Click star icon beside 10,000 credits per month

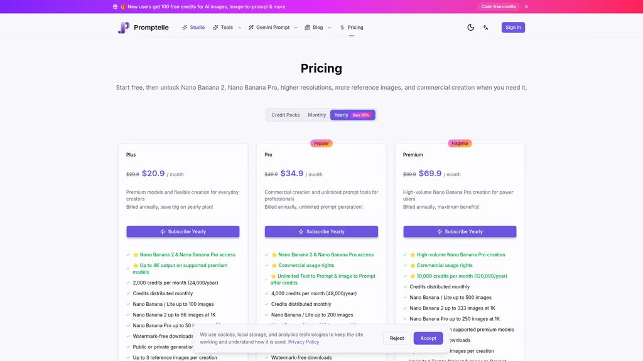[413, 276]
